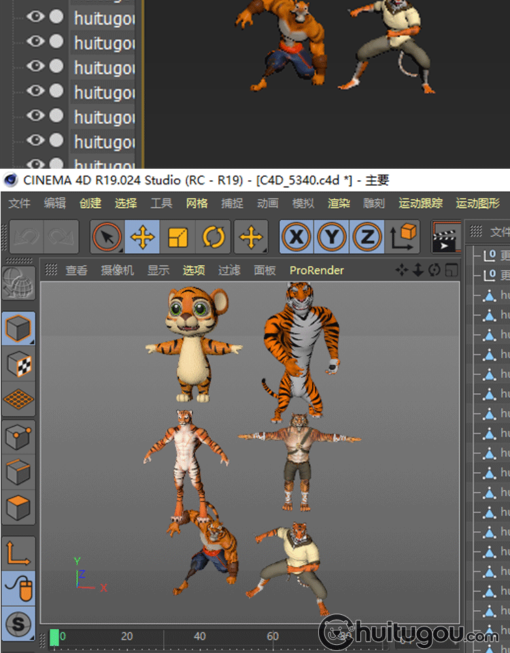The image size is (510, 653).
Task: Toggle the Y axis lock
Action: pyautogui.click(x=332, y=237)
